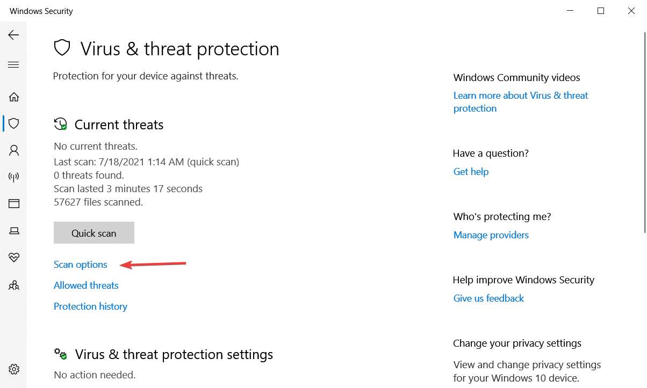The height and width of the screenshot is (388, 647).
Task: Open the Scan options link
Action: click(81, 265)
